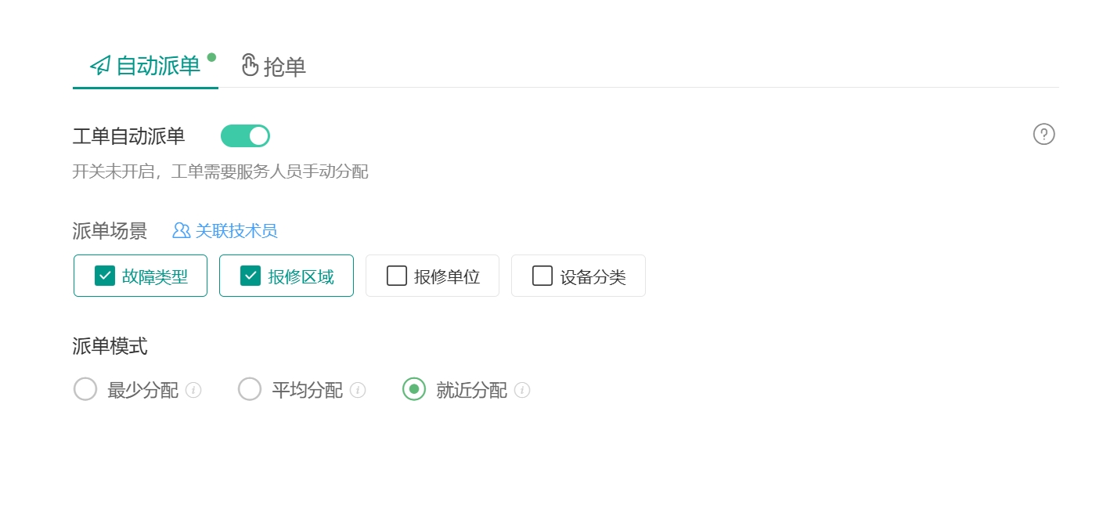This screenshot has height=527, width=1103.
Task: Open the 关联技术员 link
Action: tap(237, 230)
